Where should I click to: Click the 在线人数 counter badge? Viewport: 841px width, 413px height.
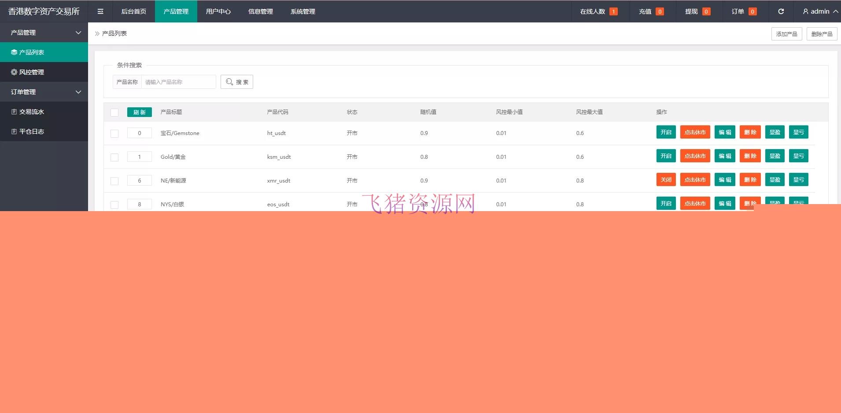(613, 12)
